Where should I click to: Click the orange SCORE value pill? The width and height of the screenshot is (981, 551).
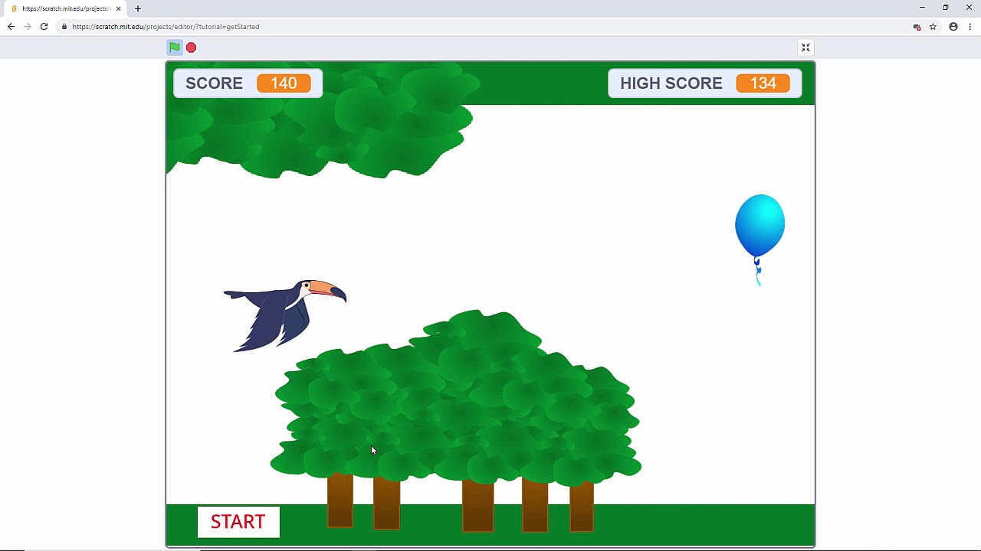click(284, 83)
